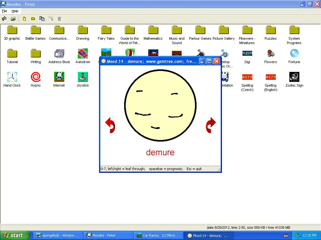Click the new document toolbar icon
The height and width of the screenshot is (240, 321).
pos(24,19)
